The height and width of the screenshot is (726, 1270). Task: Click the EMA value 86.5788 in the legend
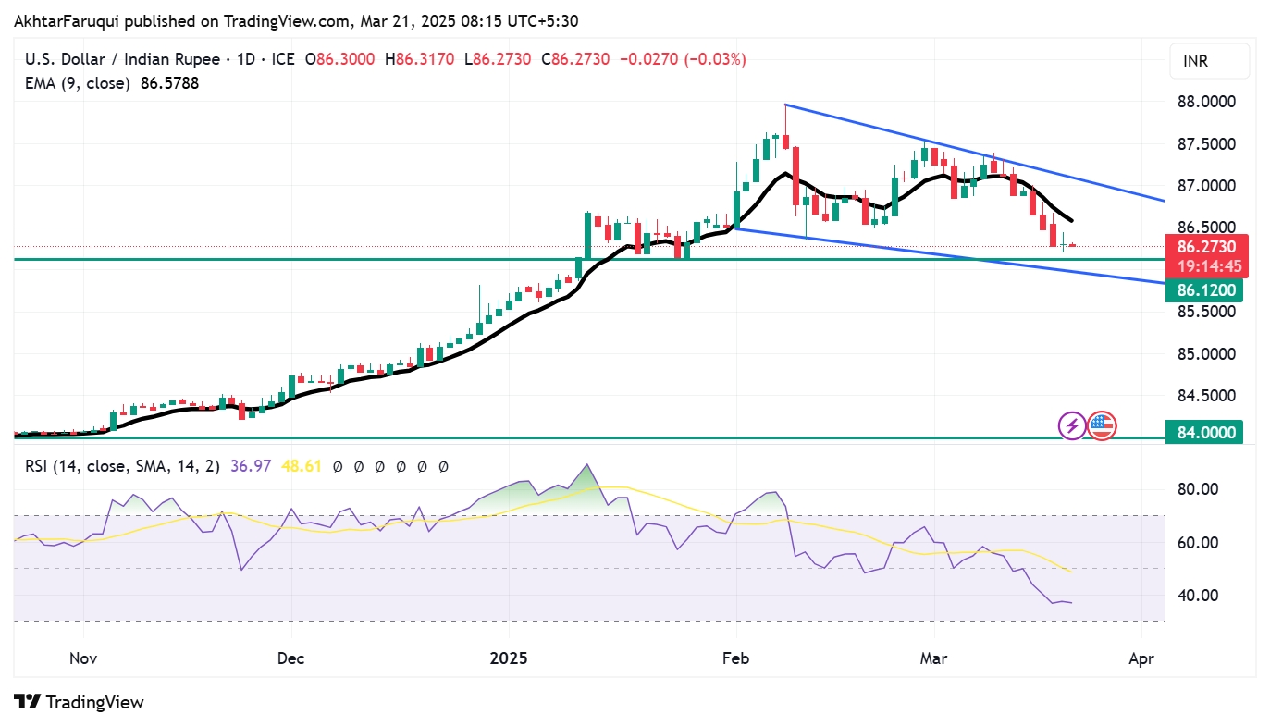pyautogui.click(x=169, y=83)
